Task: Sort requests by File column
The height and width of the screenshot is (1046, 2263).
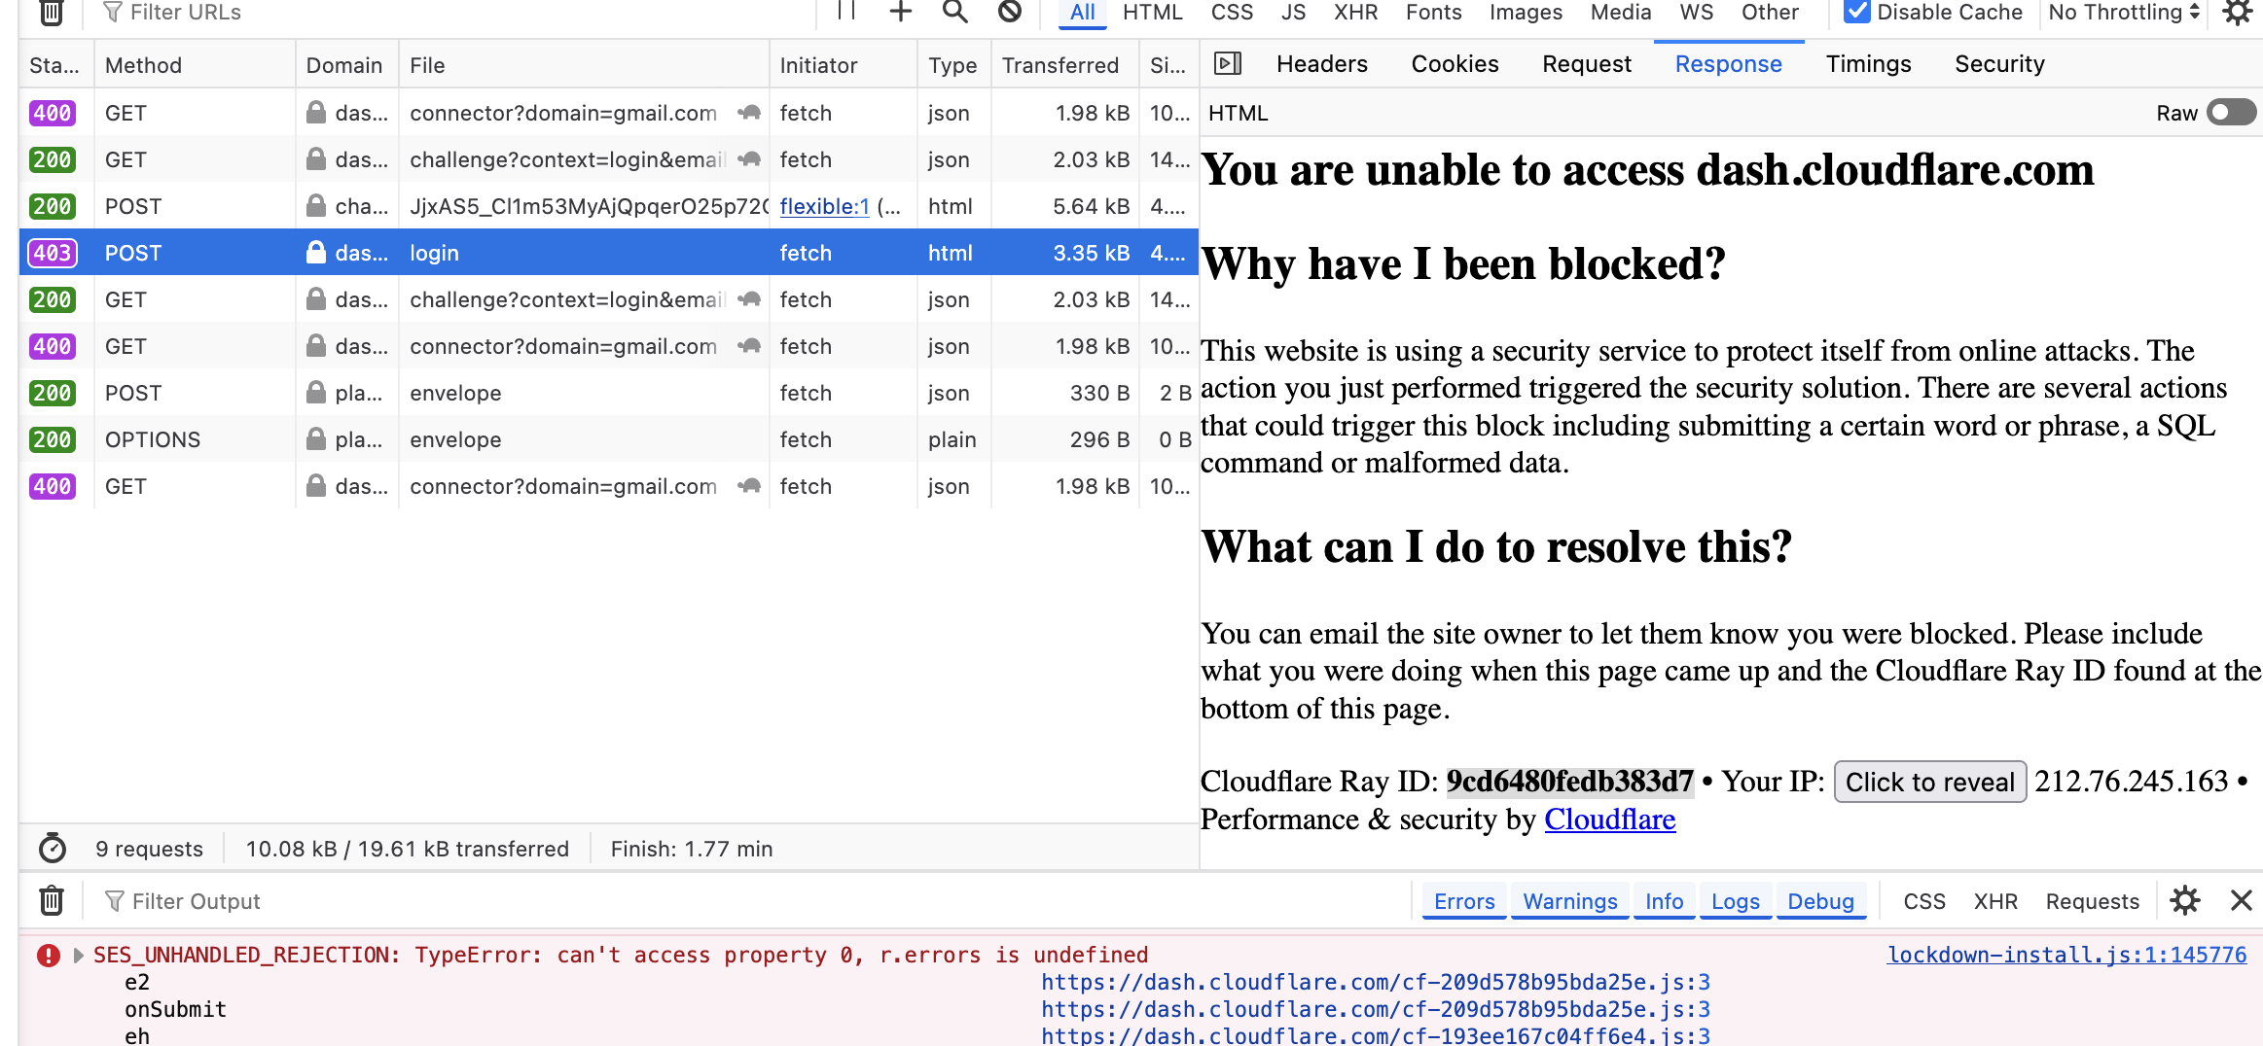Action: (x=584, y=65)
